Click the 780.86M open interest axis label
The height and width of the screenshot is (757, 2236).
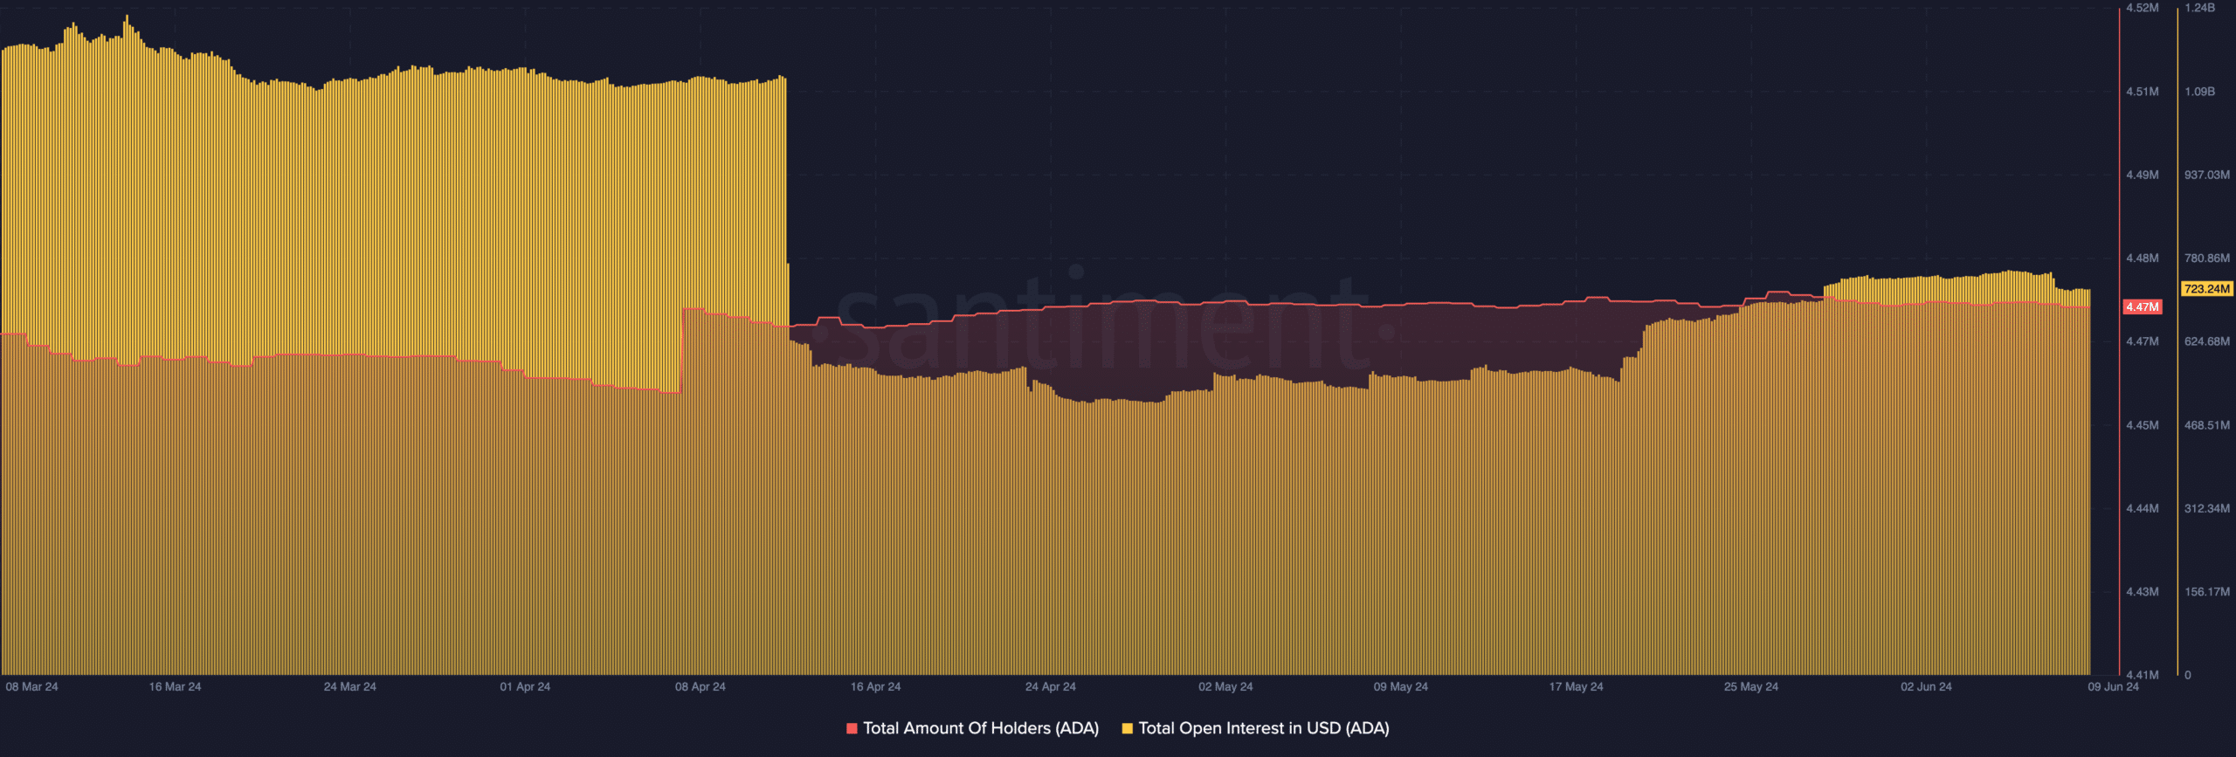pos(2206,258)
